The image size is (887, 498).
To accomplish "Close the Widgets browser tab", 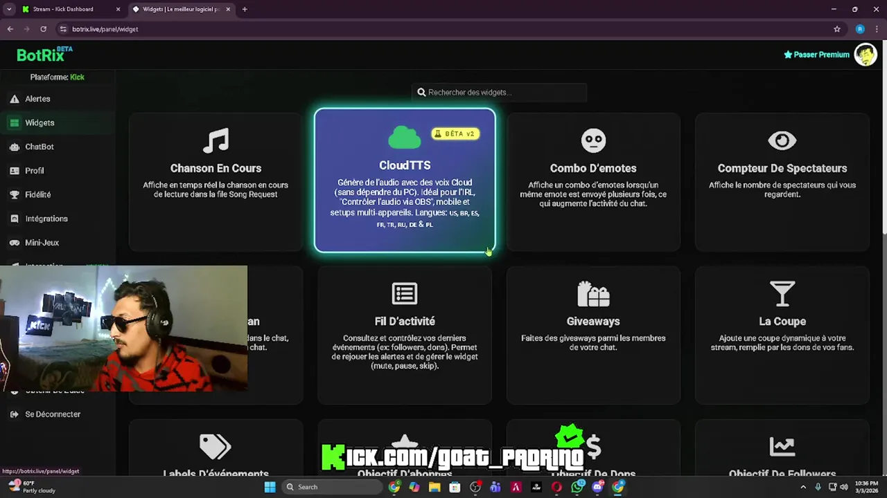I will (x=228, y=9).
